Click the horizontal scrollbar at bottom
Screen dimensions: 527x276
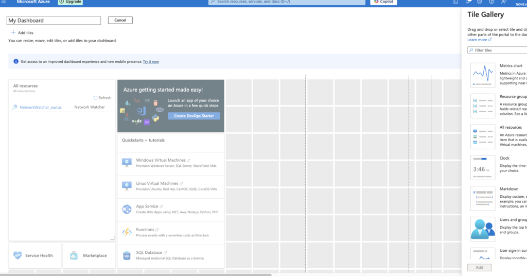(x=135, y=274)
